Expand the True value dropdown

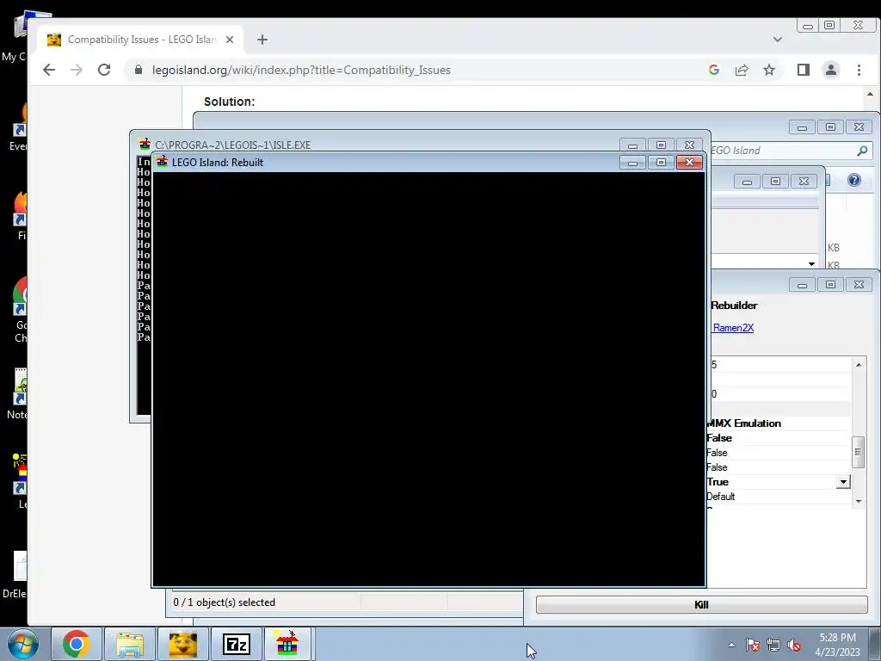point(843,482)
